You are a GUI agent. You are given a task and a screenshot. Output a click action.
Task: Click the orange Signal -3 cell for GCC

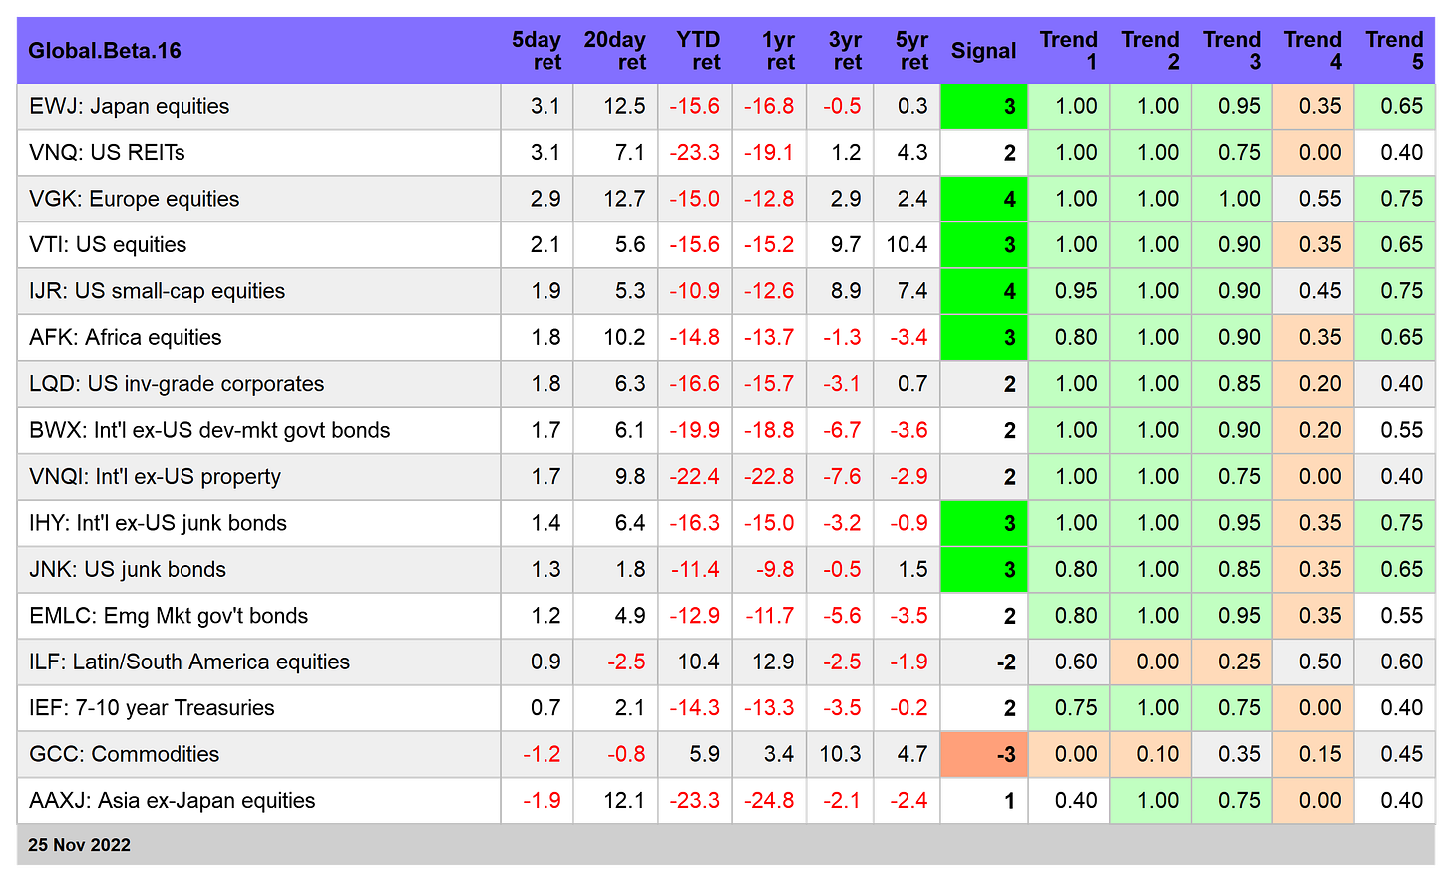click(x=984, y=754)
